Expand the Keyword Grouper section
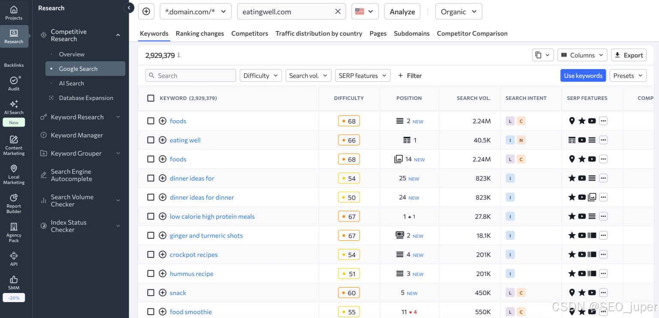The height and width of the screenshot is (318, 659). [x=118, y=153]
